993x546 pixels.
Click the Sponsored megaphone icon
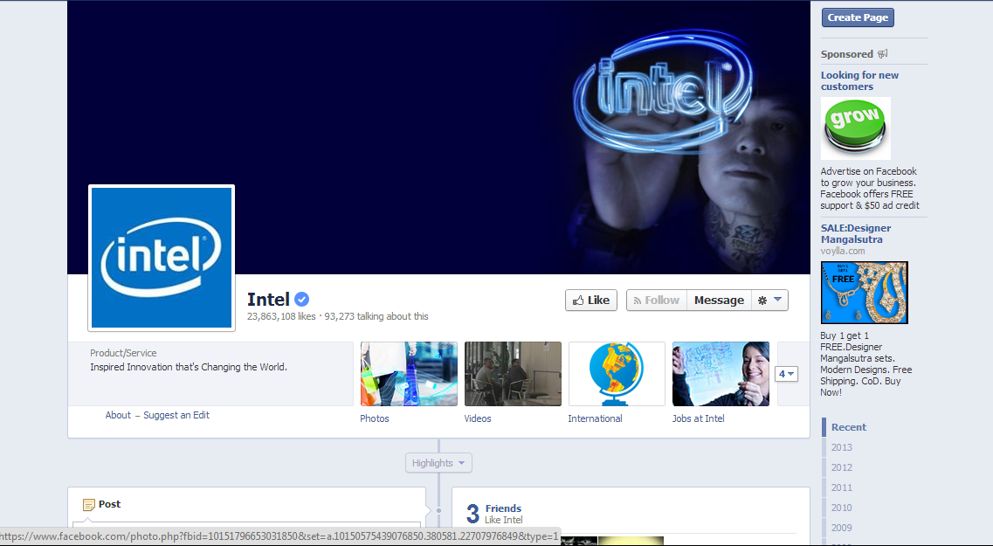click(x=882, y=54)
